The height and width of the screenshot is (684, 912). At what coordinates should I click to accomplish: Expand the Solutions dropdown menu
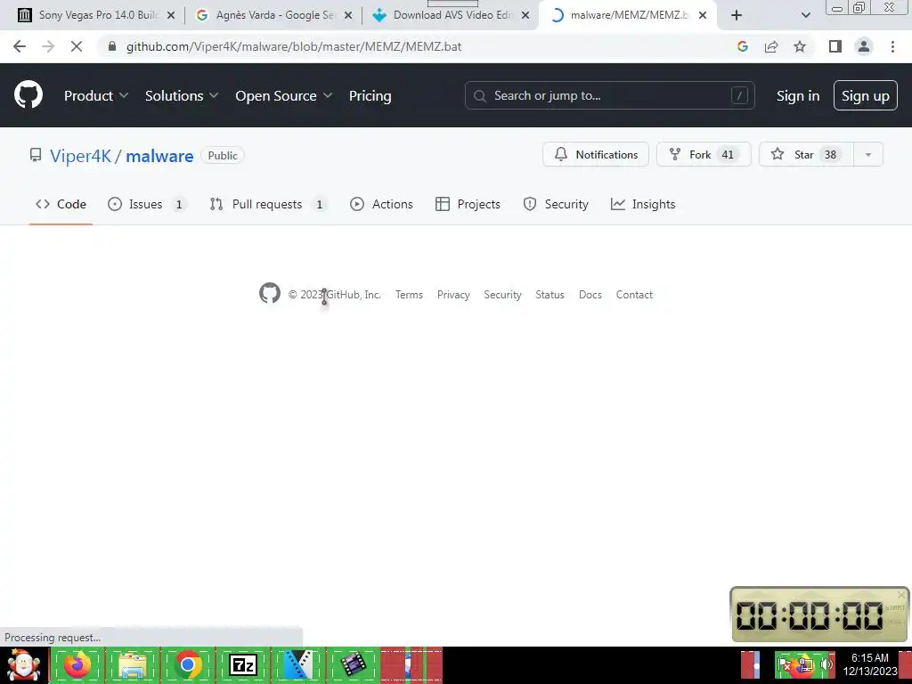182,96
